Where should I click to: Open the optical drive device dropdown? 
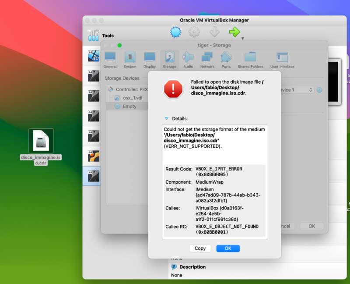pyautogui.click(x=297, y=90)
